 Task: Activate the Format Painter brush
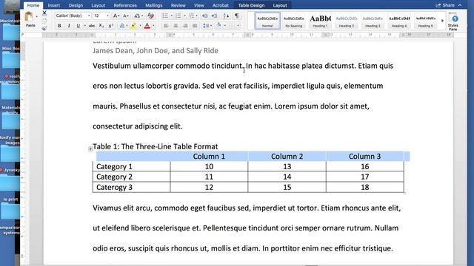click(44, 28)
